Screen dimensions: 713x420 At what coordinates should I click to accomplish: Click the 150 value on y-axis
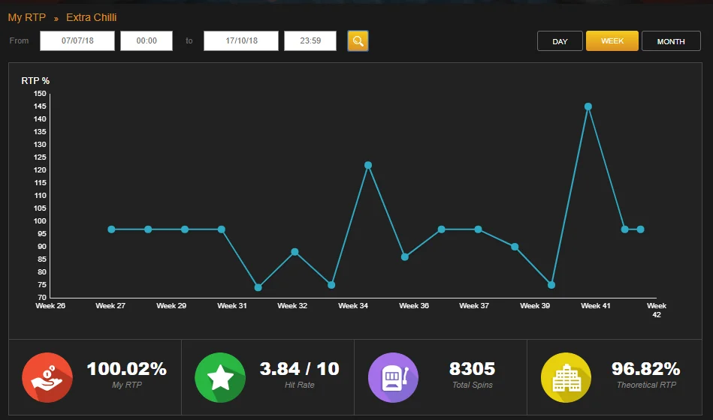tap(40, 94)
